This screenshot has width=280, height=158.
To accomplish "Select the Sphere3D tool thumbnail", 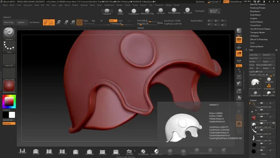I will [x=269, y=80].
